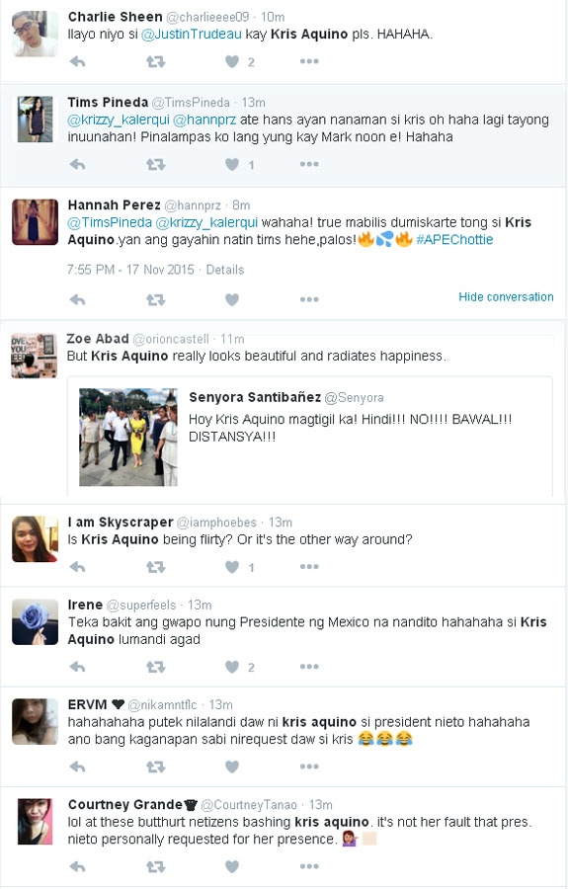The height and width of the screenshot is (889, 568).
Task: Reply to Irene's tweet about Mexico's president
Action: click(77, 667)
